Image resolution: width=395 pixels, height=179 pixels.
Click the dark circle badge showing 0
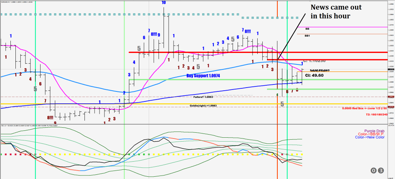click(374, 170)
